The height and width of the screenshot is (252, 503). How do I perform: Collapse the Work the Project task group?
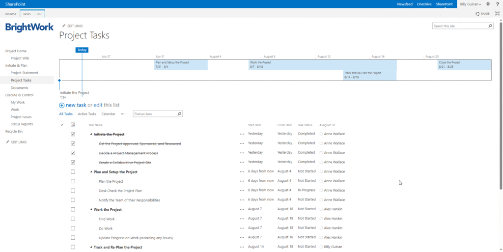coord(91,210)
